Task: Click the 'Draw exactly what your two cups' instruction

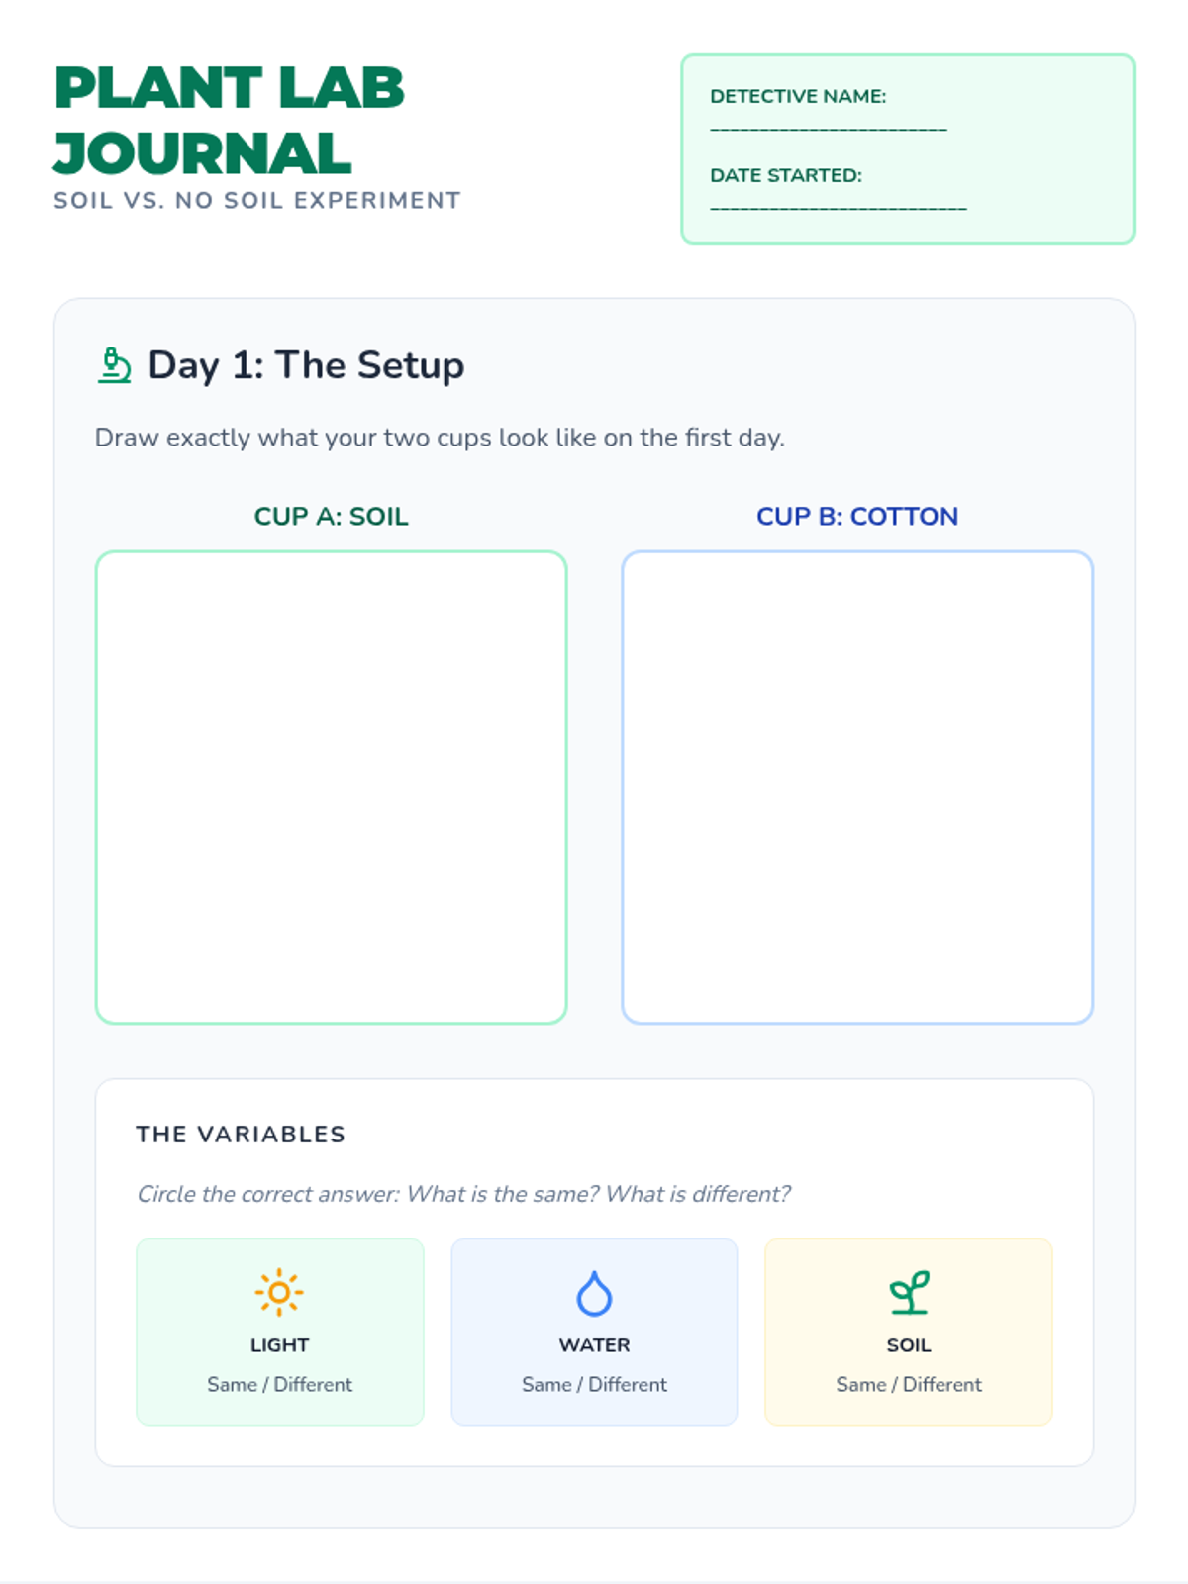Action: pyautogui.click(x=440, y=438)
